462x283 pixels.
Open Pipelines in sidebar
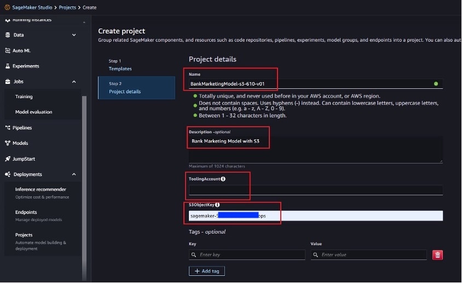[x=22, y=127]
